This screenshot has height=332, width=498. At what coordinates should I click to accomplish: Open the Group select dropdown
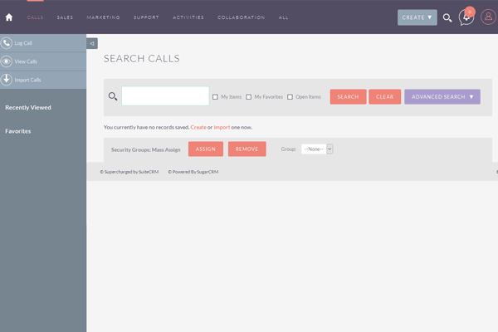coord(317,149)
